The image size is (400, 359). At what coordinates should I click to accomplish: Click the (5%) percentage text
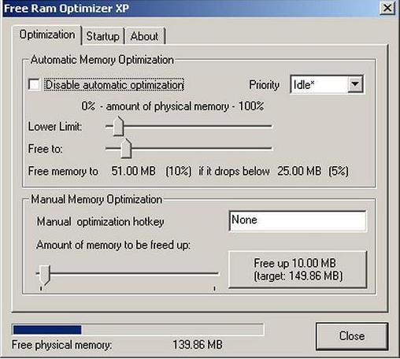[339, 171]
